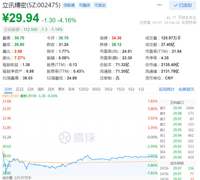
Task: Click the 已添加 watchlist button
Action: [182, 5]
